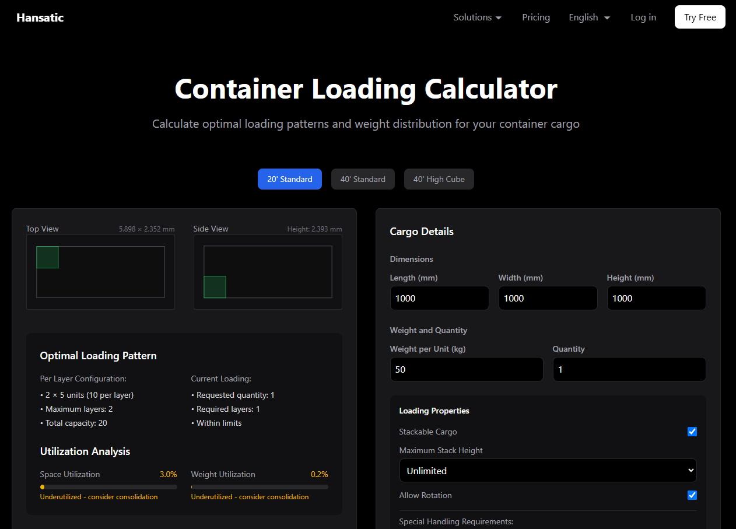Click the Log in link
This screenshot has height=529, width=736.
click(x=643, y=17)
